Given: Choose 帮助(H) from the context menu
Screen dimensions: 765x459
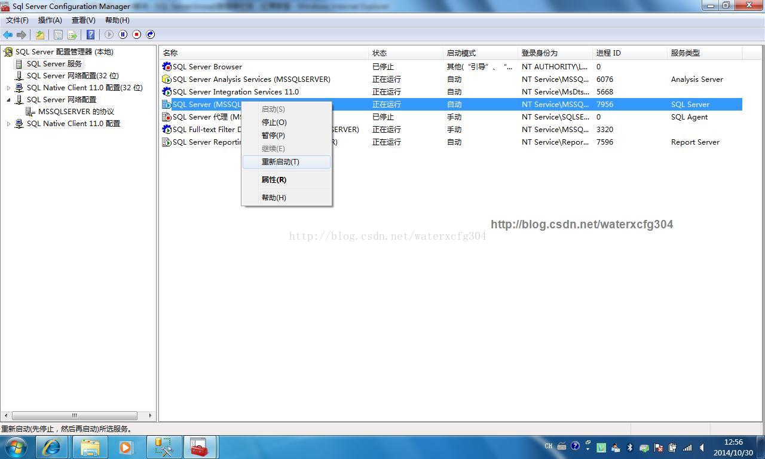Looking at the screenshot, I should [286, 198].
